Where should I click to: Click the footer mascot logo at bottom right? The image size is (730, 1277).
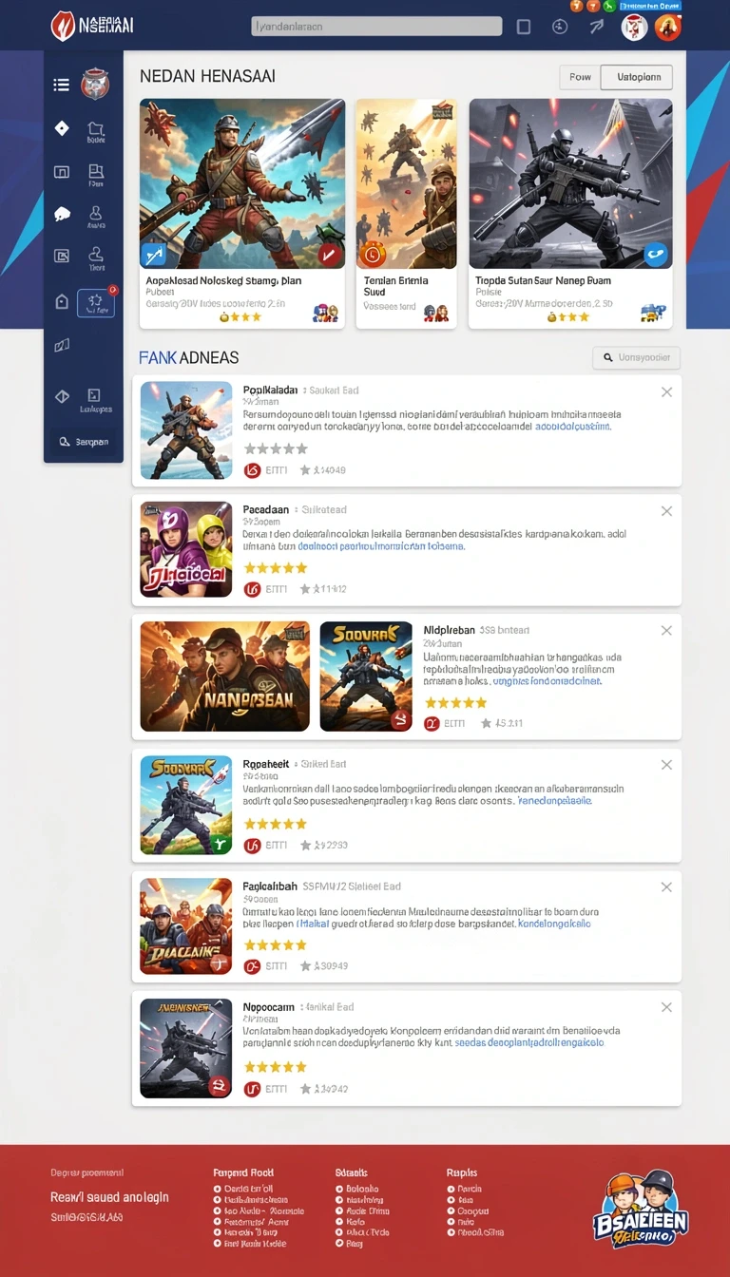tap(641, 1208)
